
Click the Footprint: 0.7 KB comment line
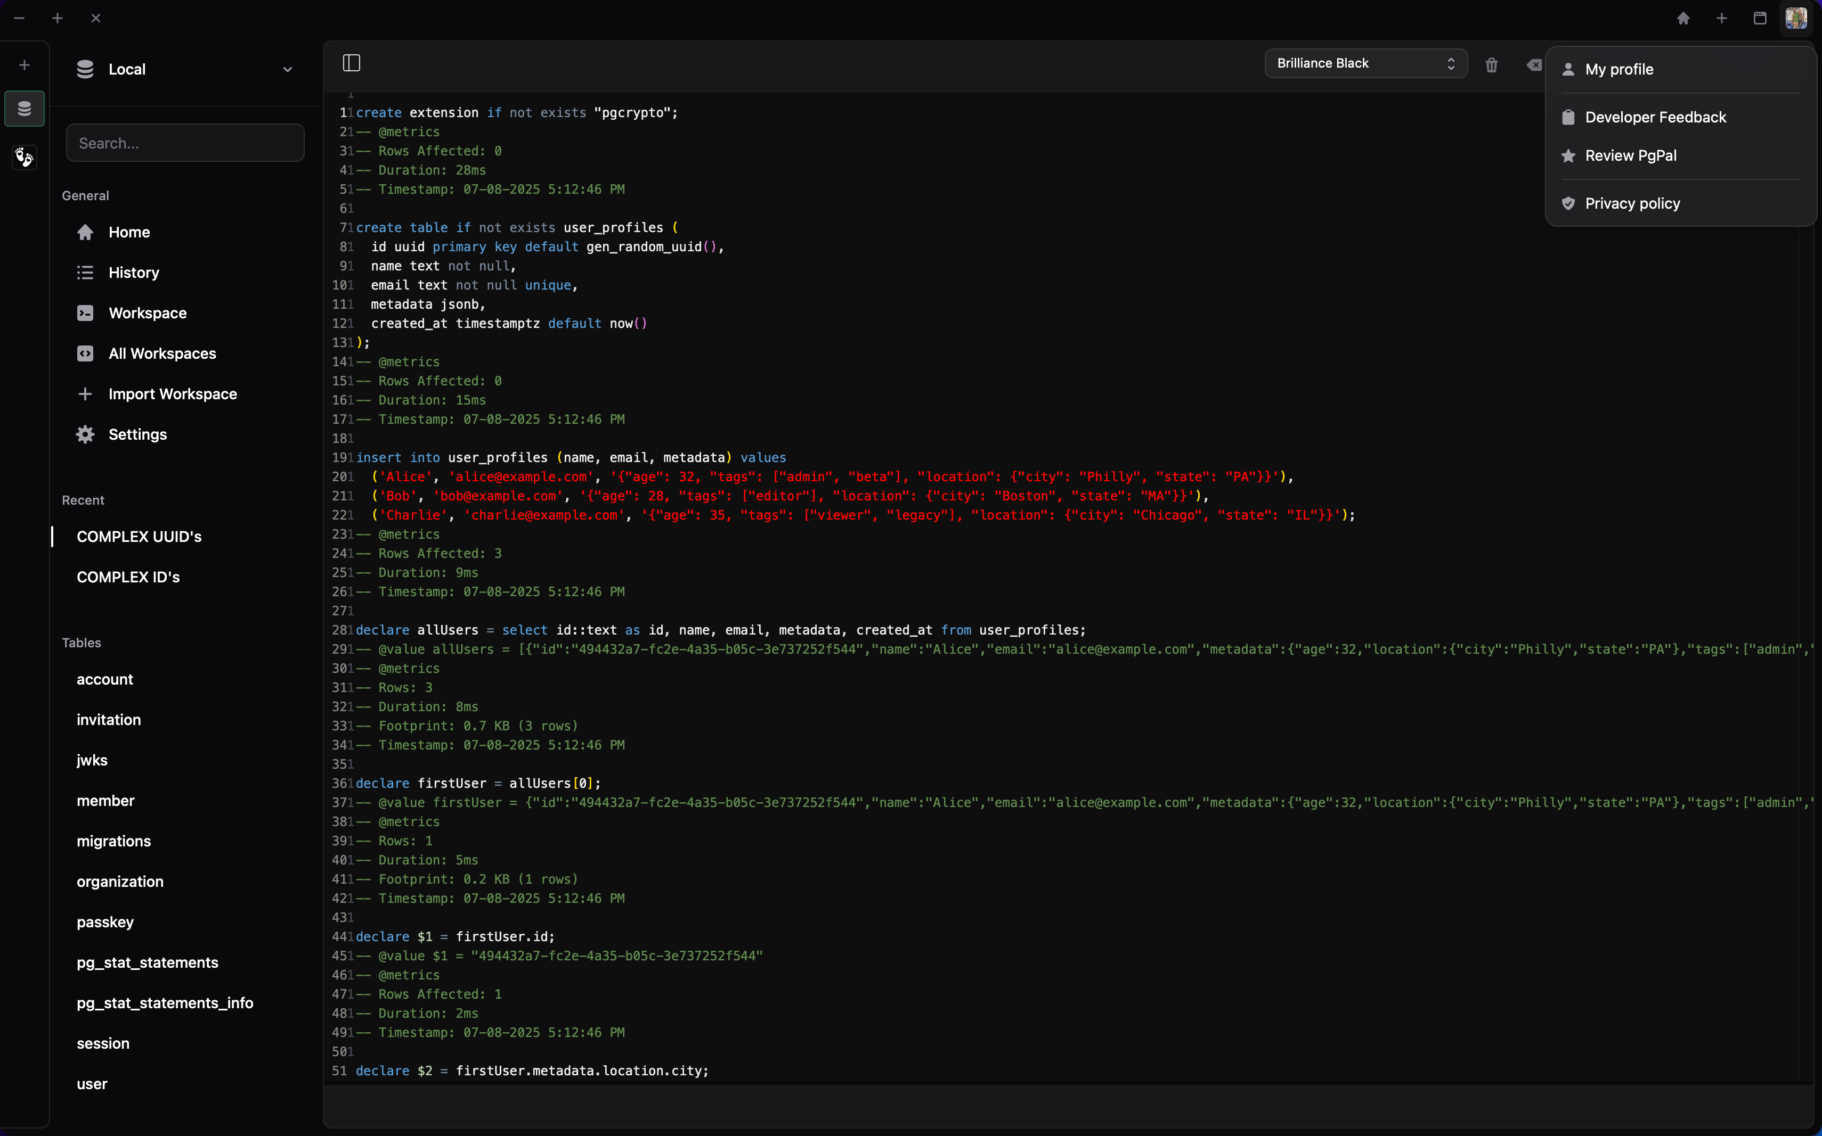click(x=467, y=726)
